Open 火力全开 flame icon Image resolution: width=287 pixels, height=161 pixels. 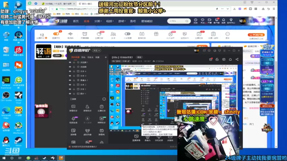170,35
